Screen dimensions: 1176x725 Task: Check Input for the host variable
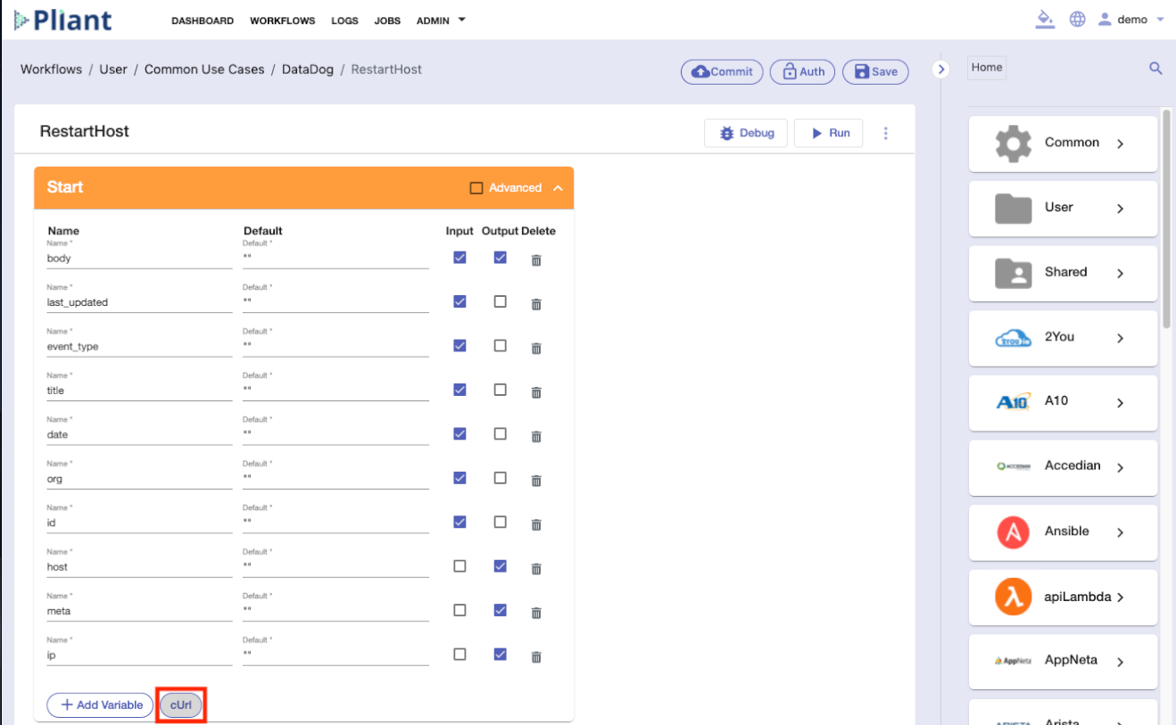[x=460, y=566]
